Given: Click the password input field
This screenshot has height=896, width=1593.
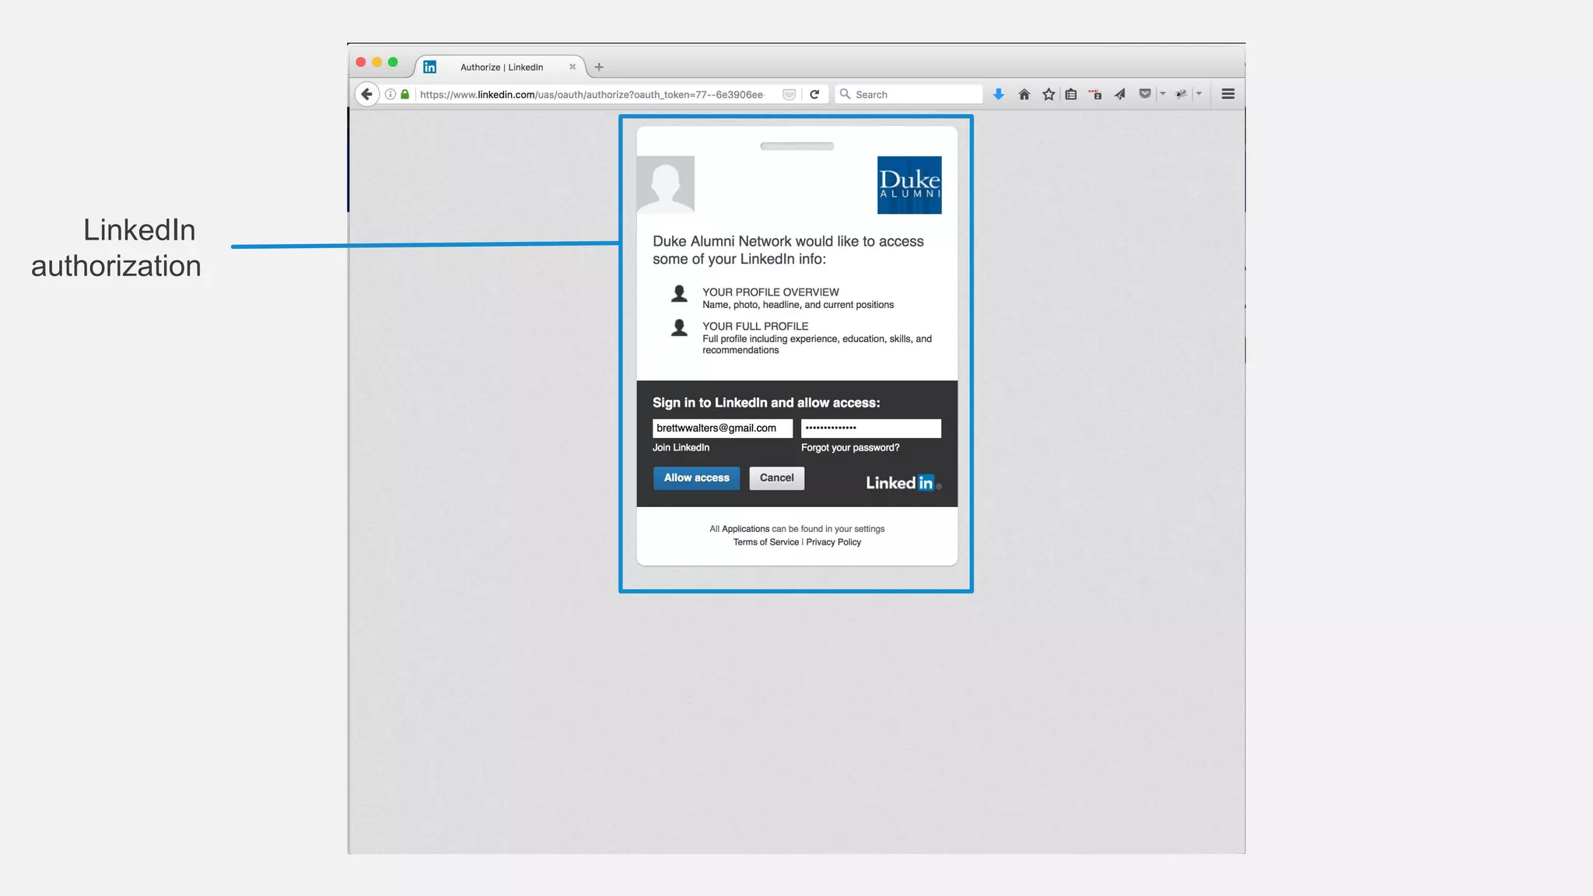Looking at the screenshot, I should click(x=871, y=428).
